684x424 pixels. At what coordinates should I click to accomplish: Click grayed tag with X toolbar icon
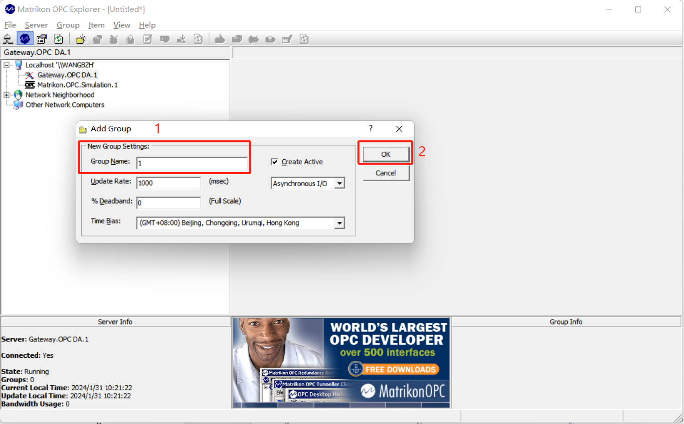point(254,39)
